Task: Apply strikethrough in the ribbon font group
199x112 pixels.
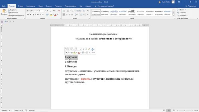Action: click(x=38, y=15)
